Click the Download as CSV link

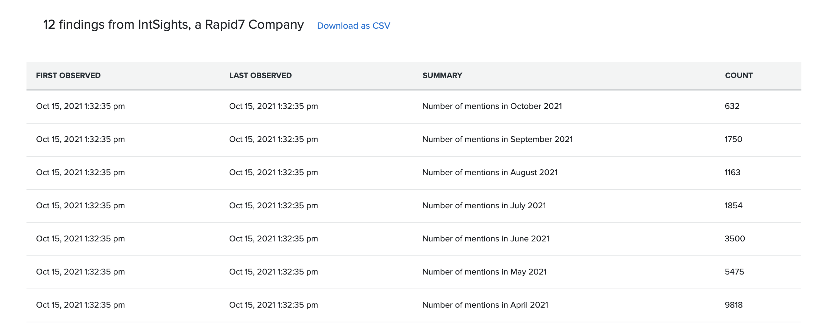click(353, 26)
